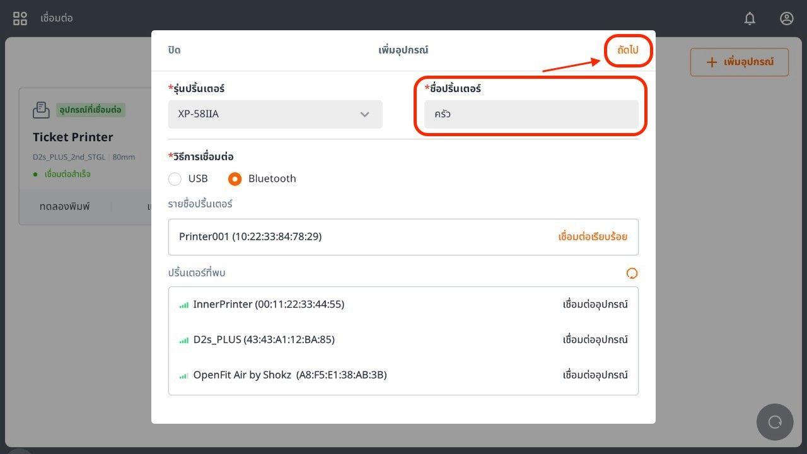Image resolution: width=807 pixels, height=454 pixels.
Task: Select USB connection method
Action: (175, 179)
